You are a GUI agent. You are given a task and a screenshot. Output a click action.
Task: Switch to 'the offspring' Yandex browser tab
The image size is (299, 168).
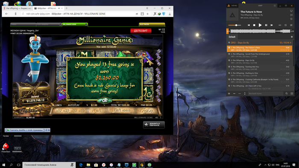(x=18, y=9)
